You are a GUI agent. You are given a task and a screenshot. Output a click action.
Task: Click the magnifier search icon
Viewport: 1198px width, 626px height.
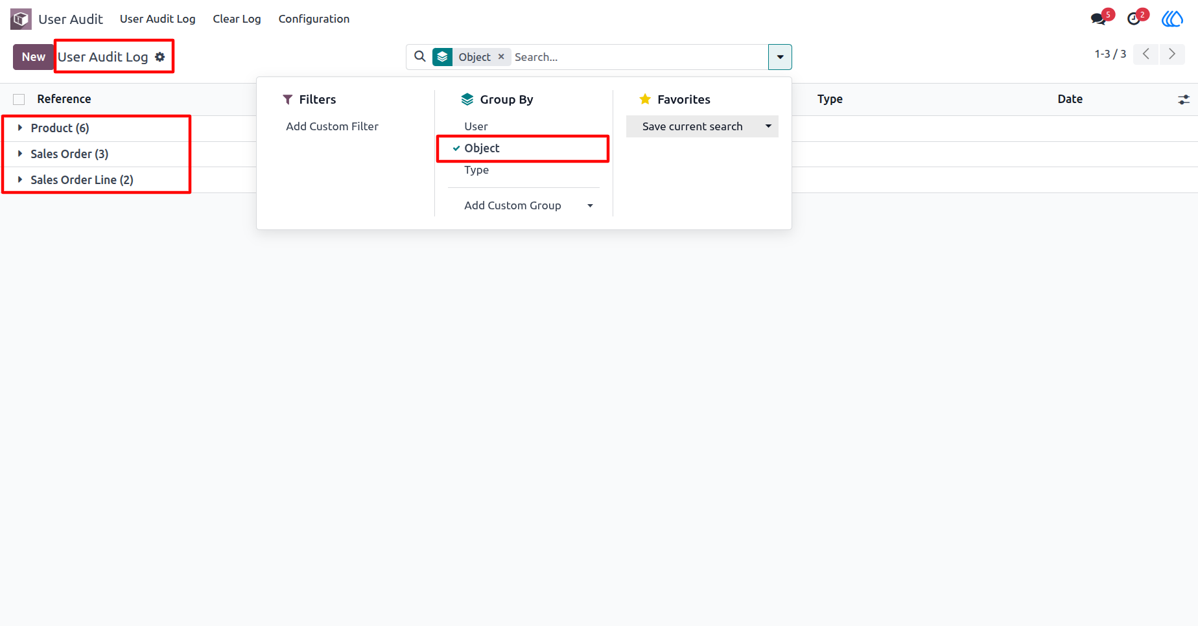click(420, 56)
